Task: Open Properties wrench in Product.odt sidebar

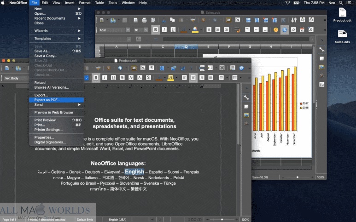Action: coord(246,97)
